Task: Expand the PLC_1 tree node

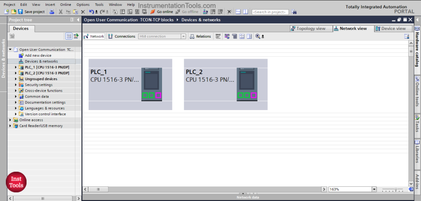Action: point(16,67)
